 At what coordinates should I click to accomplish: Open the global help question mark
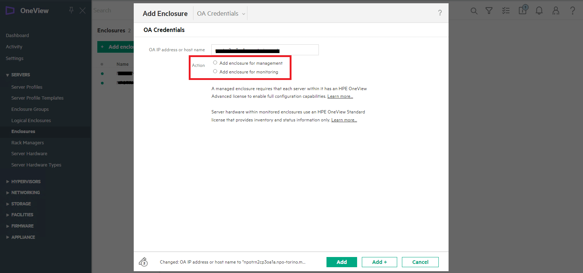(572, 11)
